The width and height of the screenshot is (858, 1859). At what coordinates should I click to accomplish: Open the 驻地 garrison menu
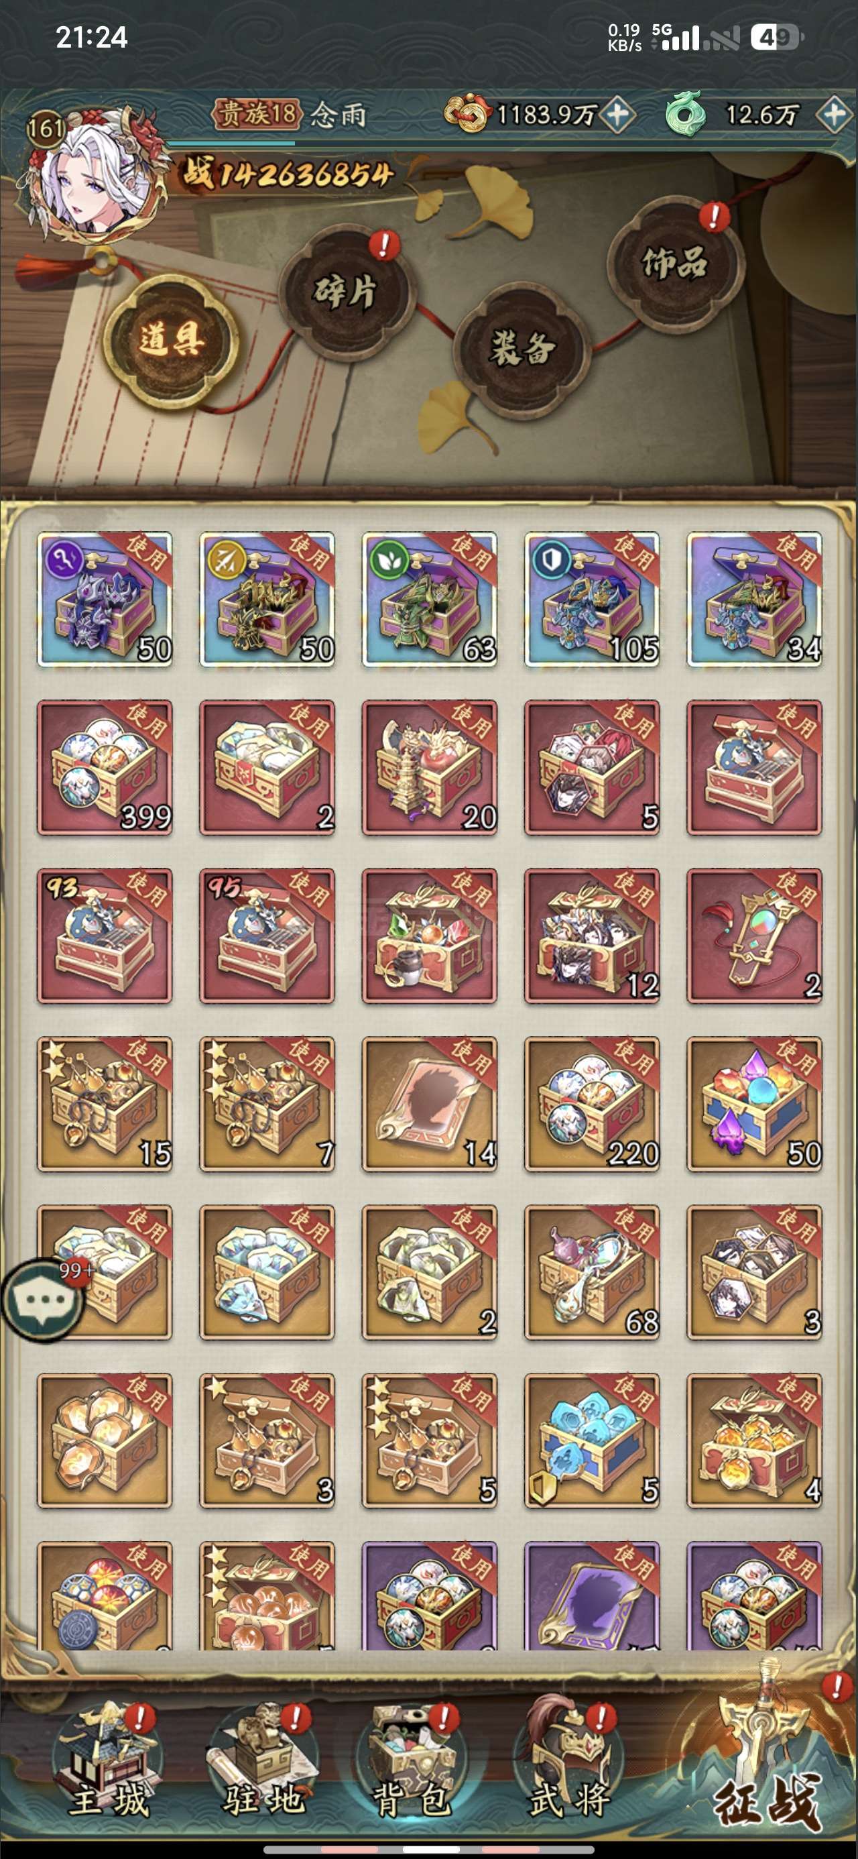point(264,1762)
